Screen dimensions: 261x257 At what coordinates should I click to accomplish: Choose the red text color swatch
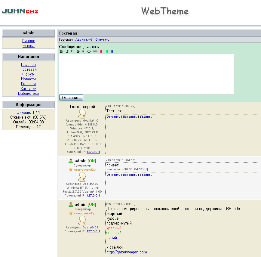coord(101,51)
